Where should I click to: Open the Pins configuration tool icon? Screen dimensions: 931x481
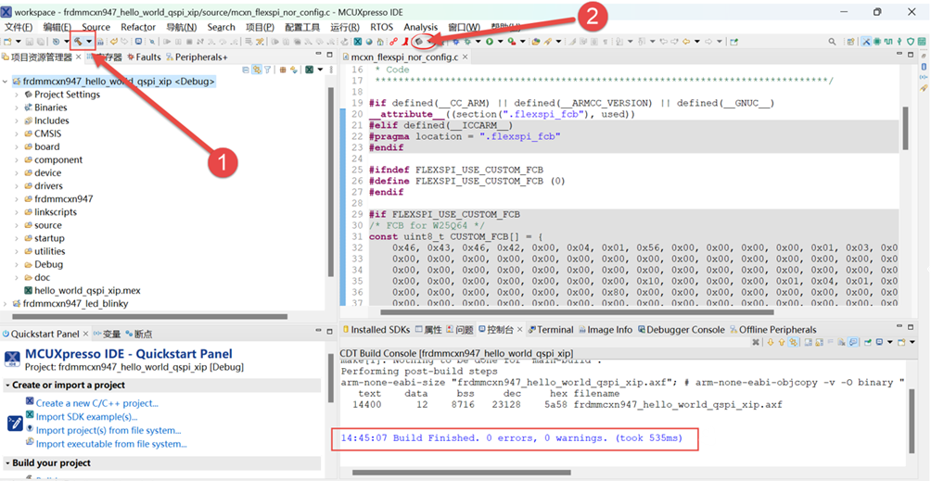(x=877, y=42)
